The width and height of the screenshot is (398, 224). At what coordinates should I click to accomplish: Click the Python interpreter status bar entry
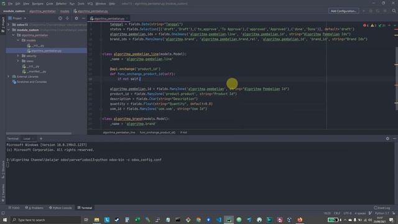coord(382,213)
